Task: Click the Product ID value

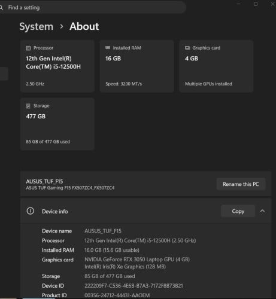Action: click(117, 295)
